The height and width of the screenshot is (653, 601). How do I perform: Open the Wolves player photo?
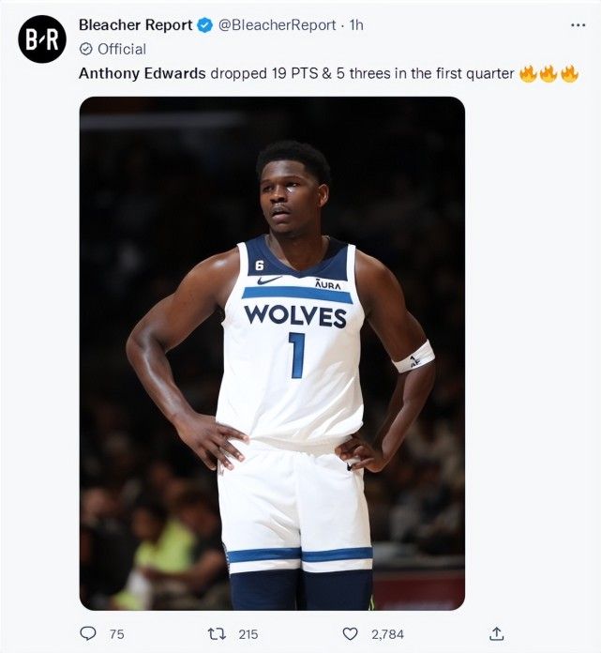click(272, 353)
